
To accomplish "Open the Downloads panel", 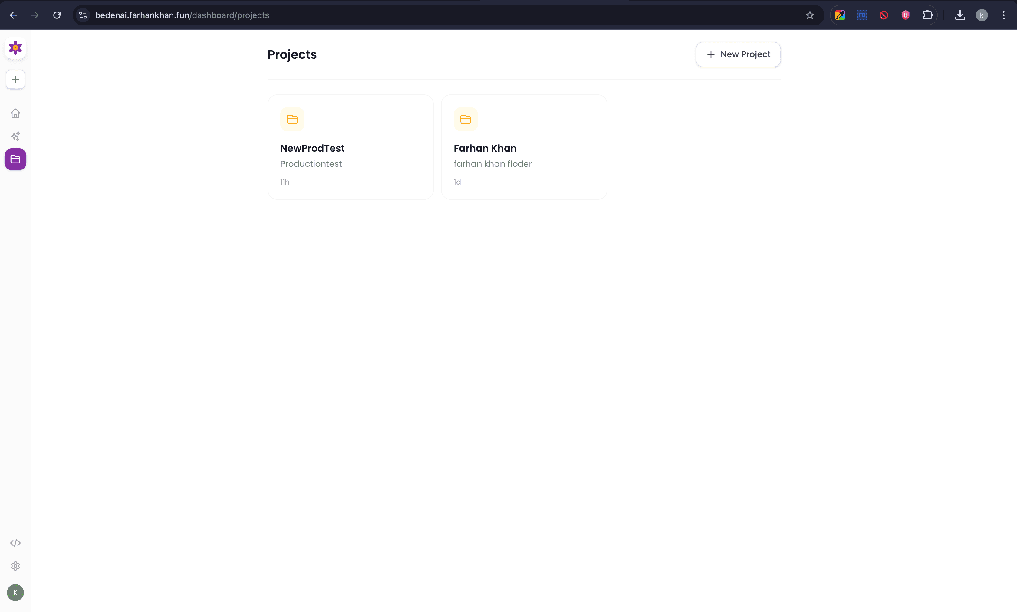I will tap(960, 15).
